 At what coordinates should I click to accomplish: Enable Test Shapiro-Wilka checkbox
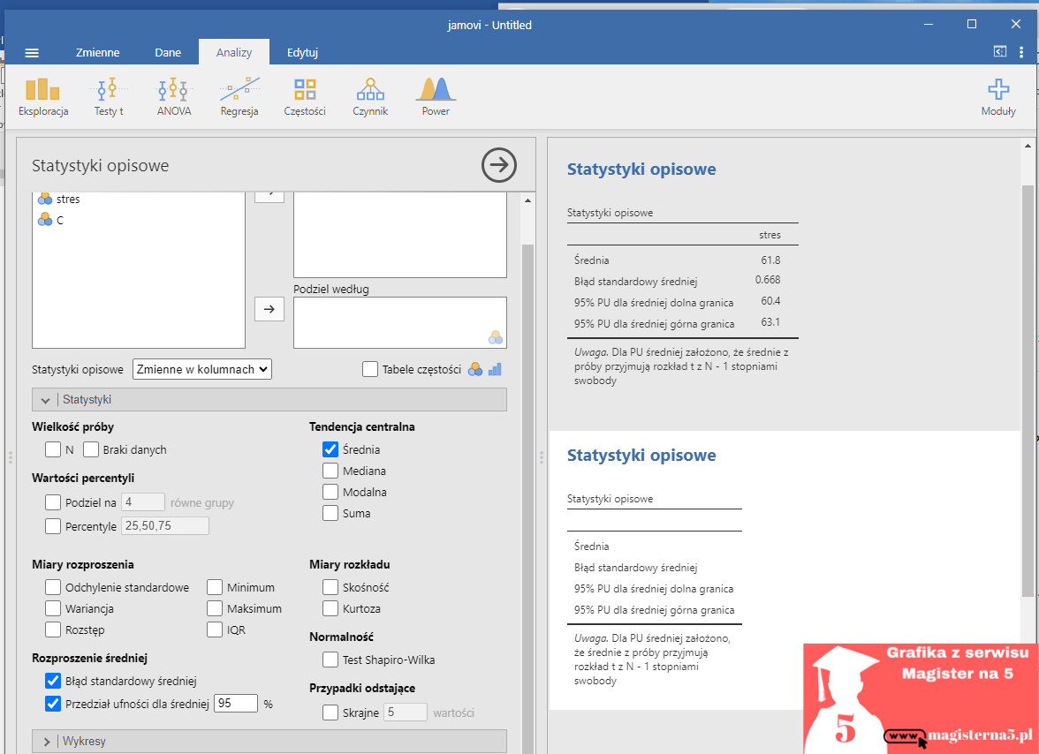point(330,660)
